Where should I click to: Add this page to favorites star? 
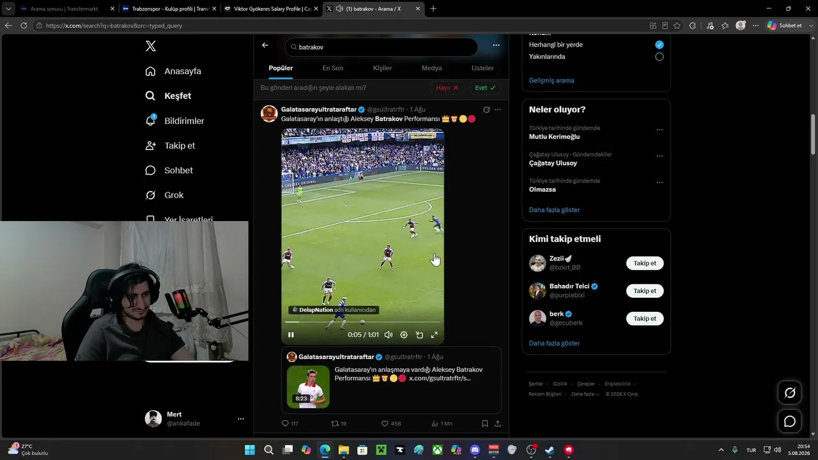click(677, 26)
